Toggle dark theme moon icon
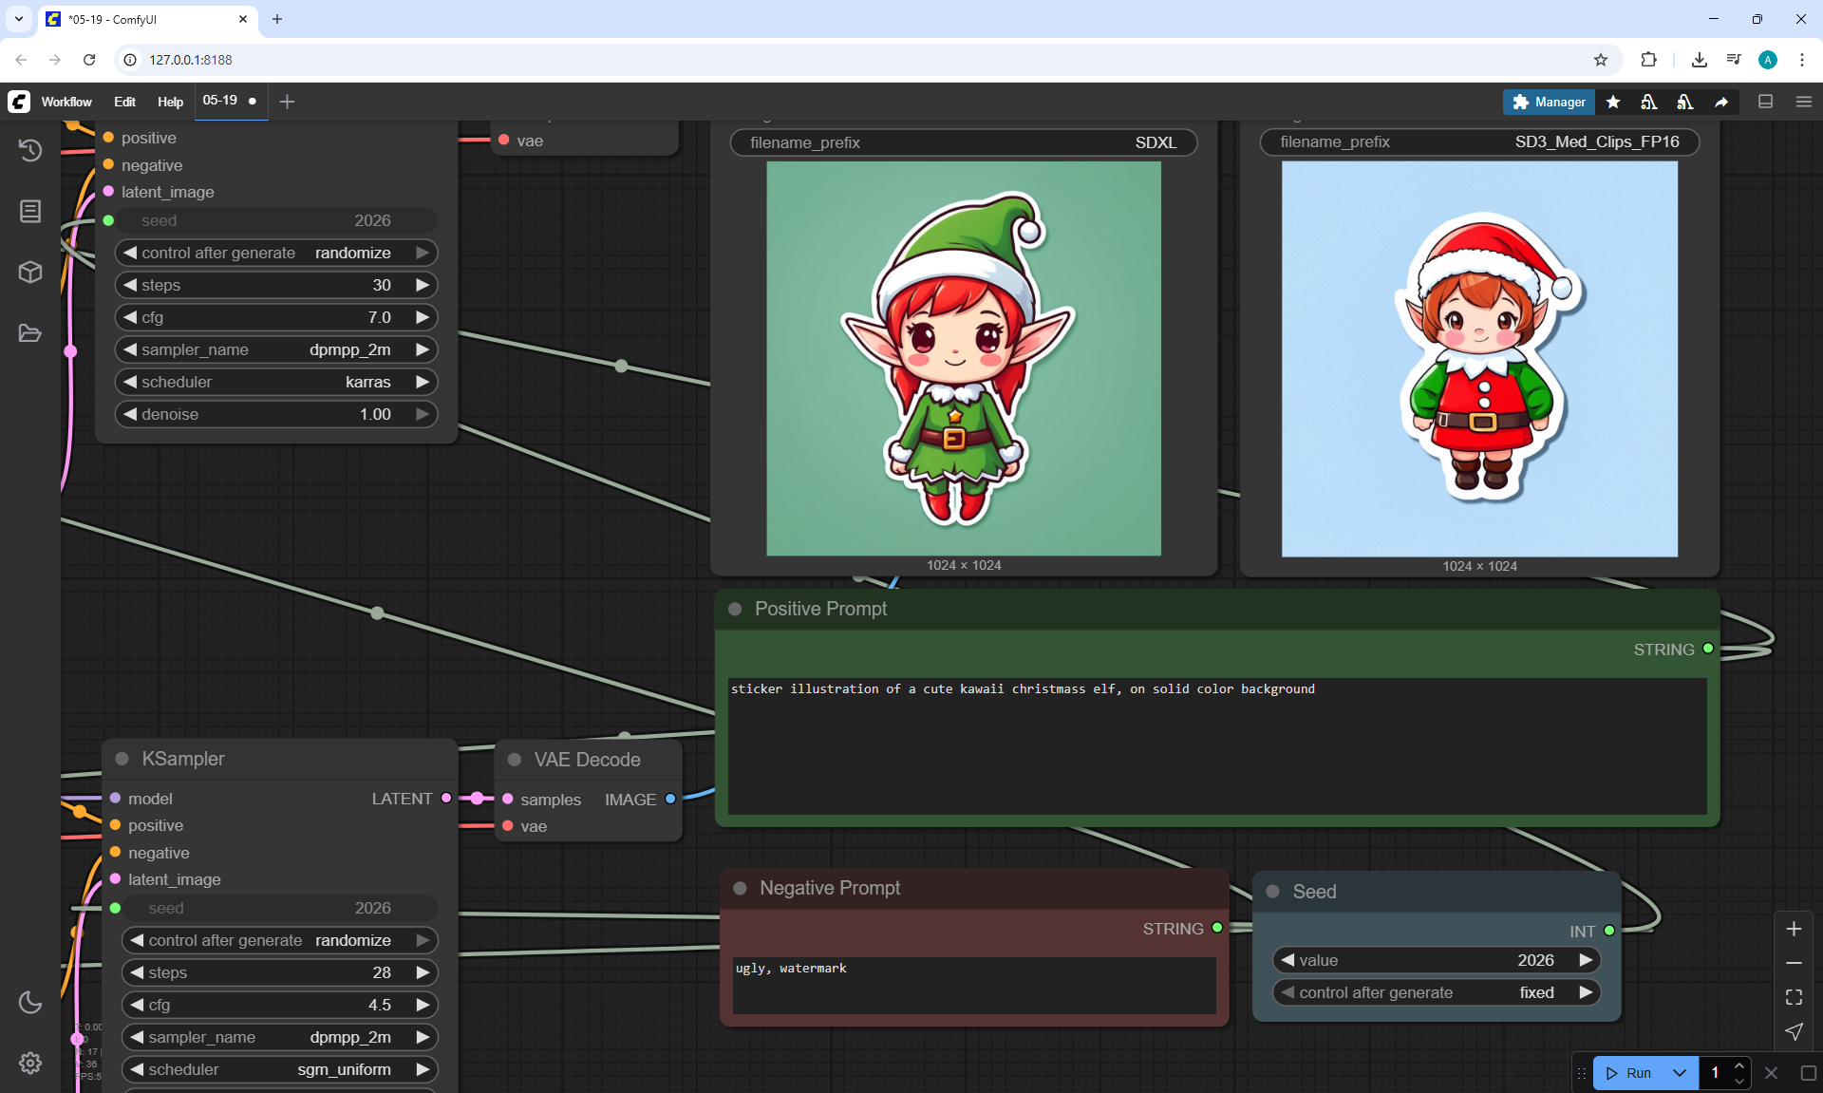 coord(30,1002)
